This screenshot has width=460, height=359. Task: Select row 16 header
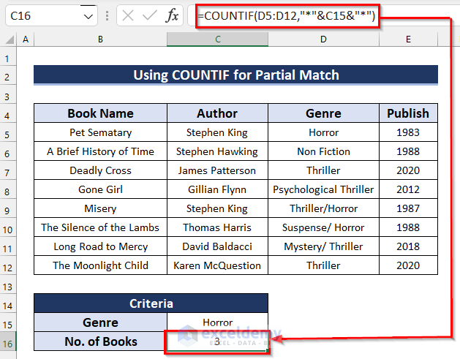tap(10, 341)
